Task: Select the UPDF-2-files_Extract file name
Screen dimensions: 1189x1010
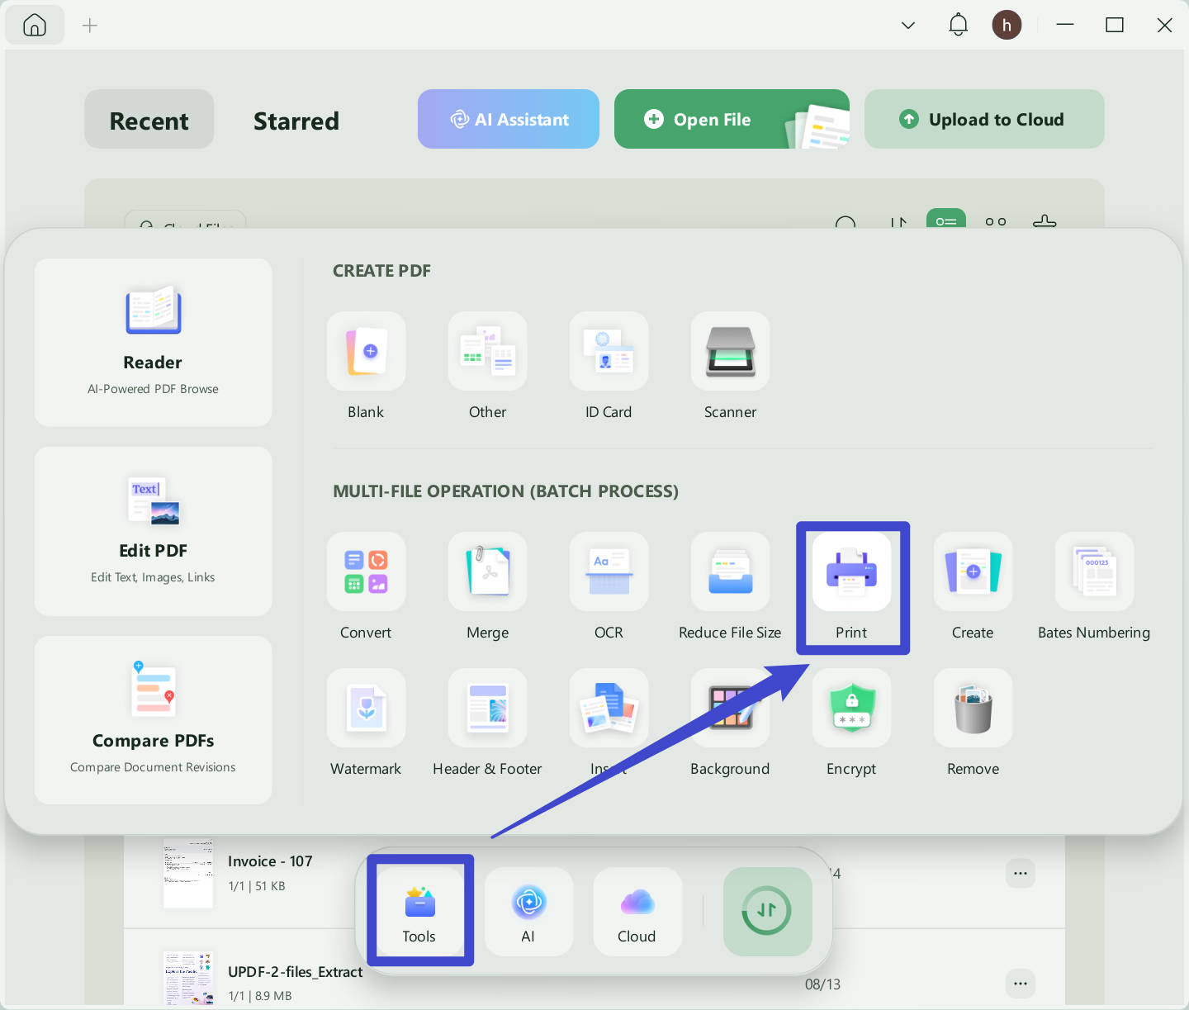Action: tap(295, 972)
